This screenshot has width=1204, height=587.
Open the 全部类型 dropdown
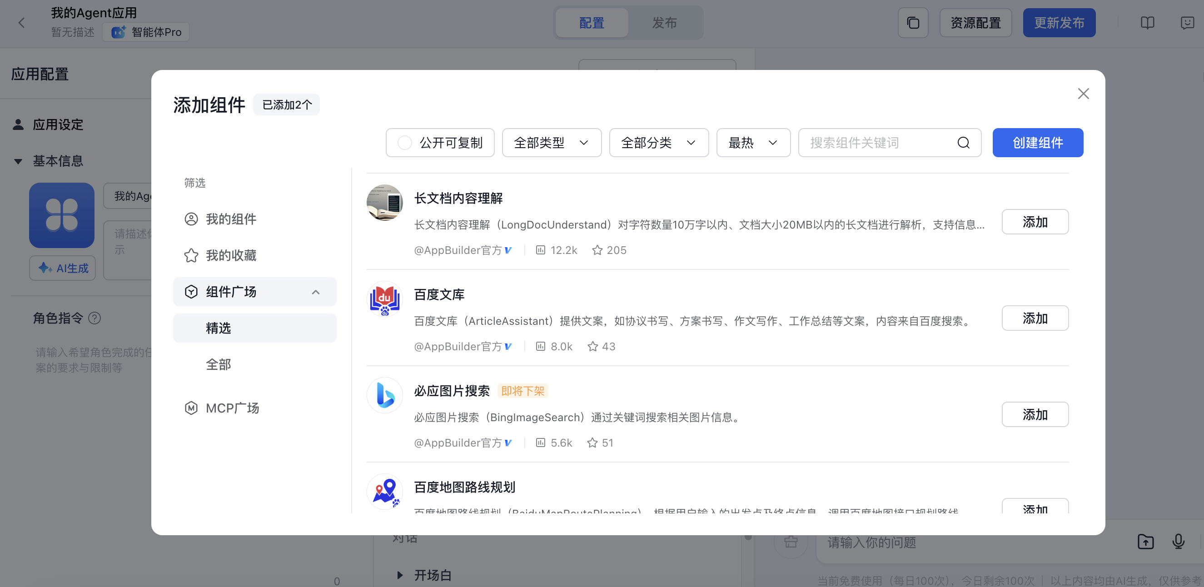pyautogui.click(x=552, y=143)
